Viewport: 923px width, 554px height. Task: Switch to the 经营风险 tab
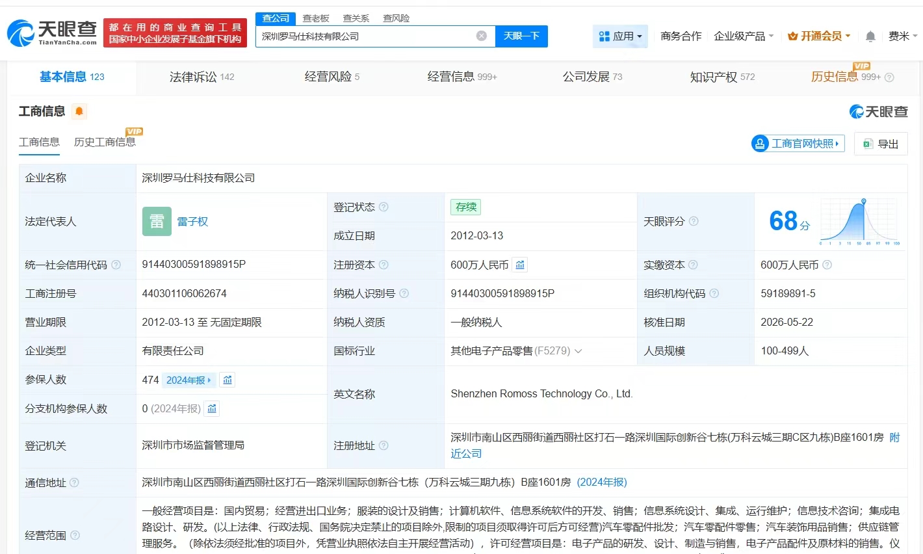point(331,77)
